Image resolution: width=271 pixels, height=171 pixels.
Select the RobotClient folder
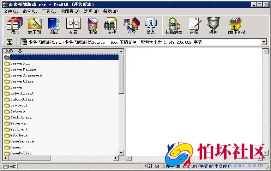pos(22,93)
